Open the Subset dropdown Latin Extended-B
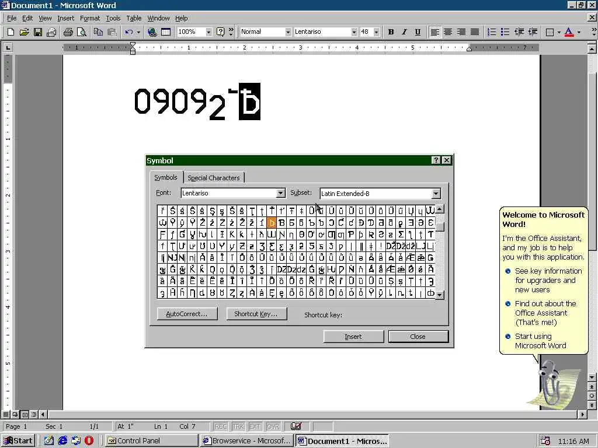 click(x=436, y=194)
